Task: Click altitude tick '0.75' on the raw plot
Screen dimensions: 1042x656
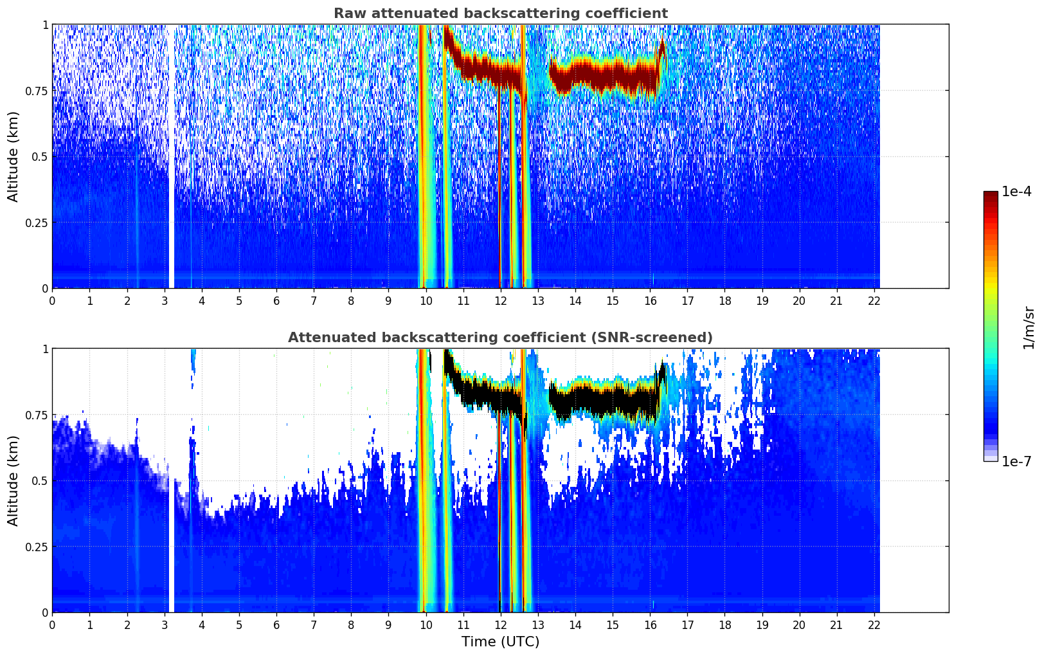Action: [x=37, y=91]
